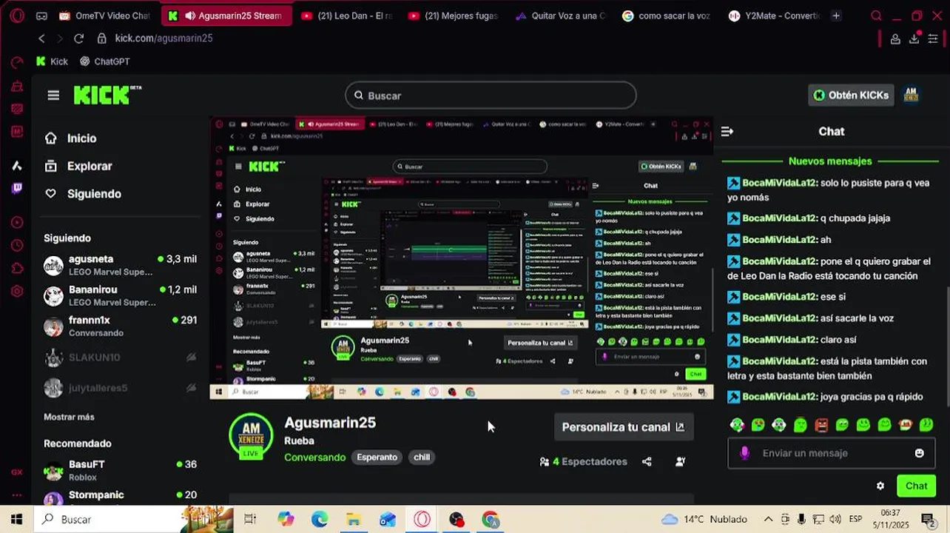The width and height of the screenshot is (950, 533).
Task: Go back with the browser back arrow
Action: tap(41, 38)
